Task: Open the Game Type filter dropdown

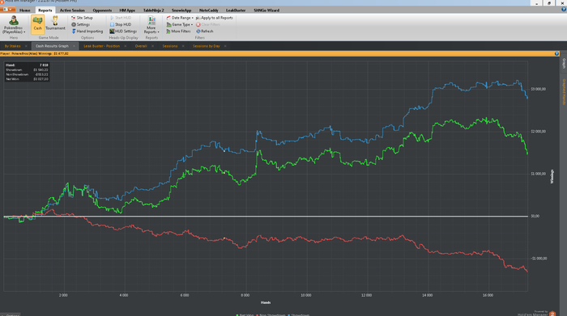Action: (x=180, y=24)
